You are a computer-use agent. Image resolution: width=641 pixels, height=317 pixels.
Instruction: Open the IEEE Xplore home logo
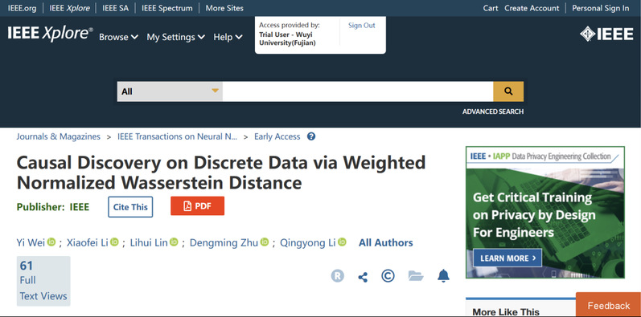coord(50,35)
